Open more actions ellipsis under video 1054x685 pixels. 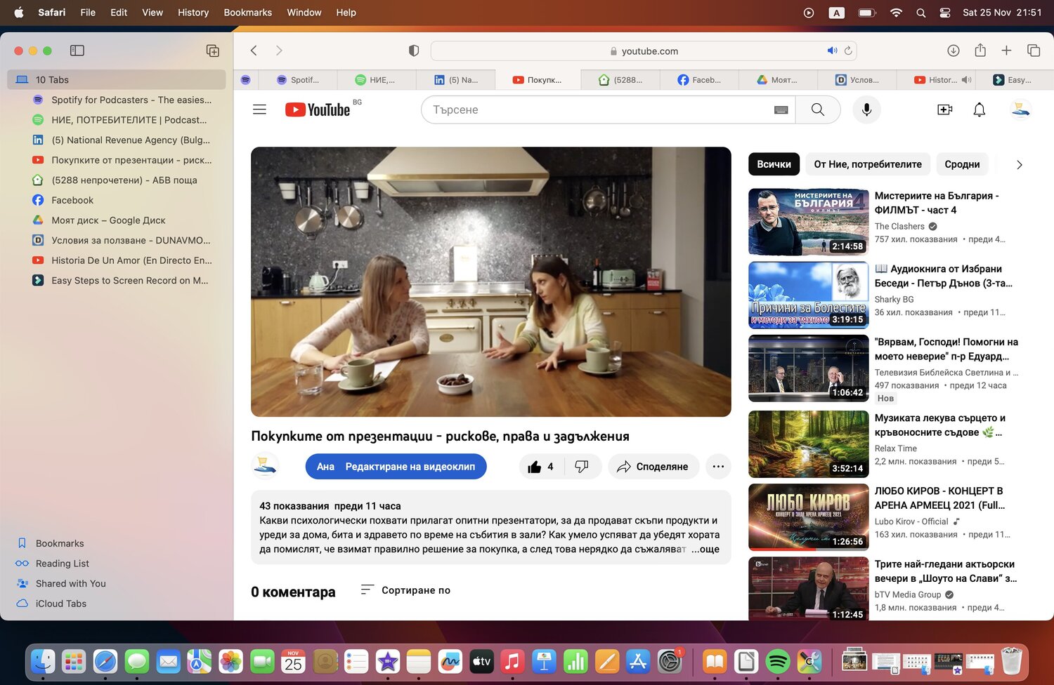click(x=718, y=467)
